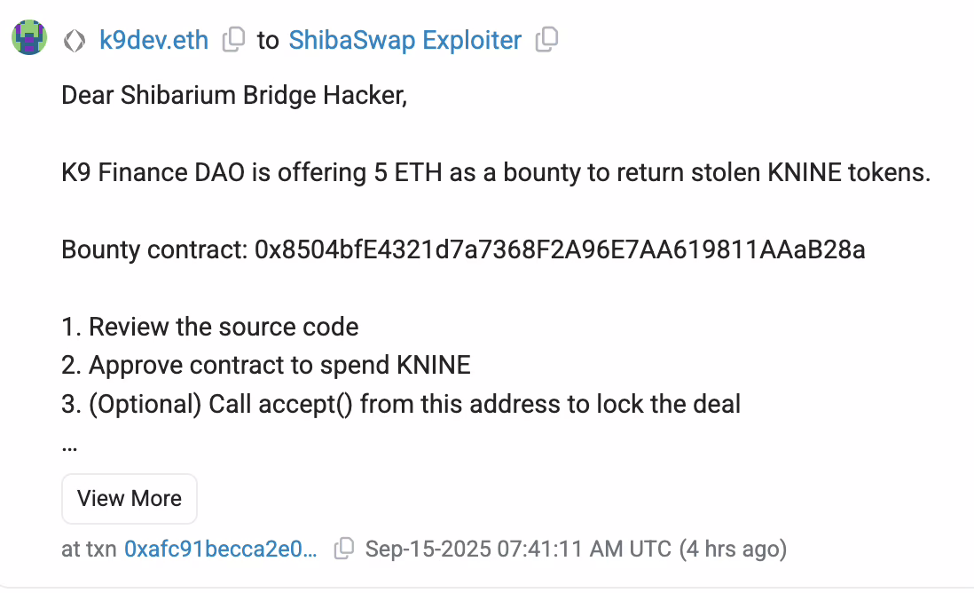974x593 pixels.
Task: Copy the k9dev.eth sender address
Action: point(233,40)
